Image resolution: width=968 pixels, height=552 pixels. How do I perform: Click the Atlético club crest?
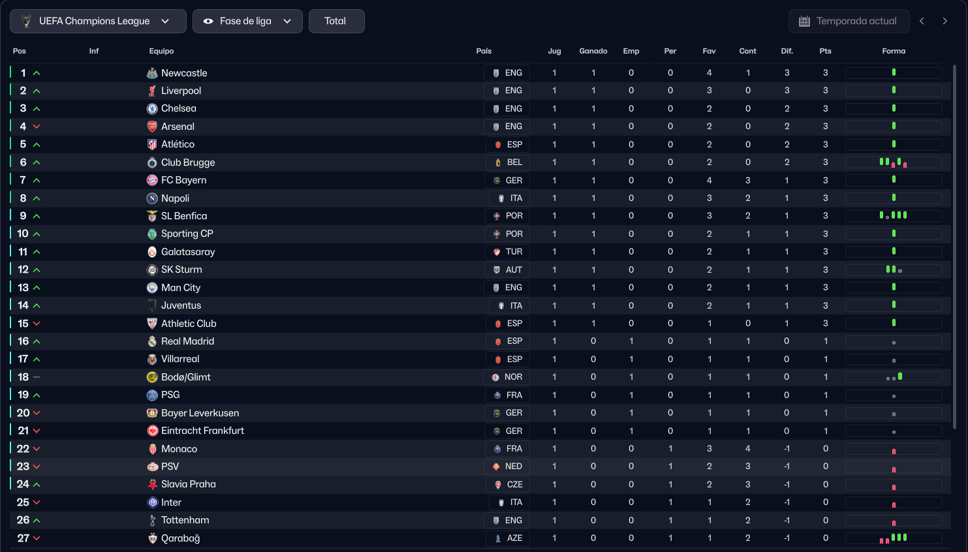(x=152, y=144)
